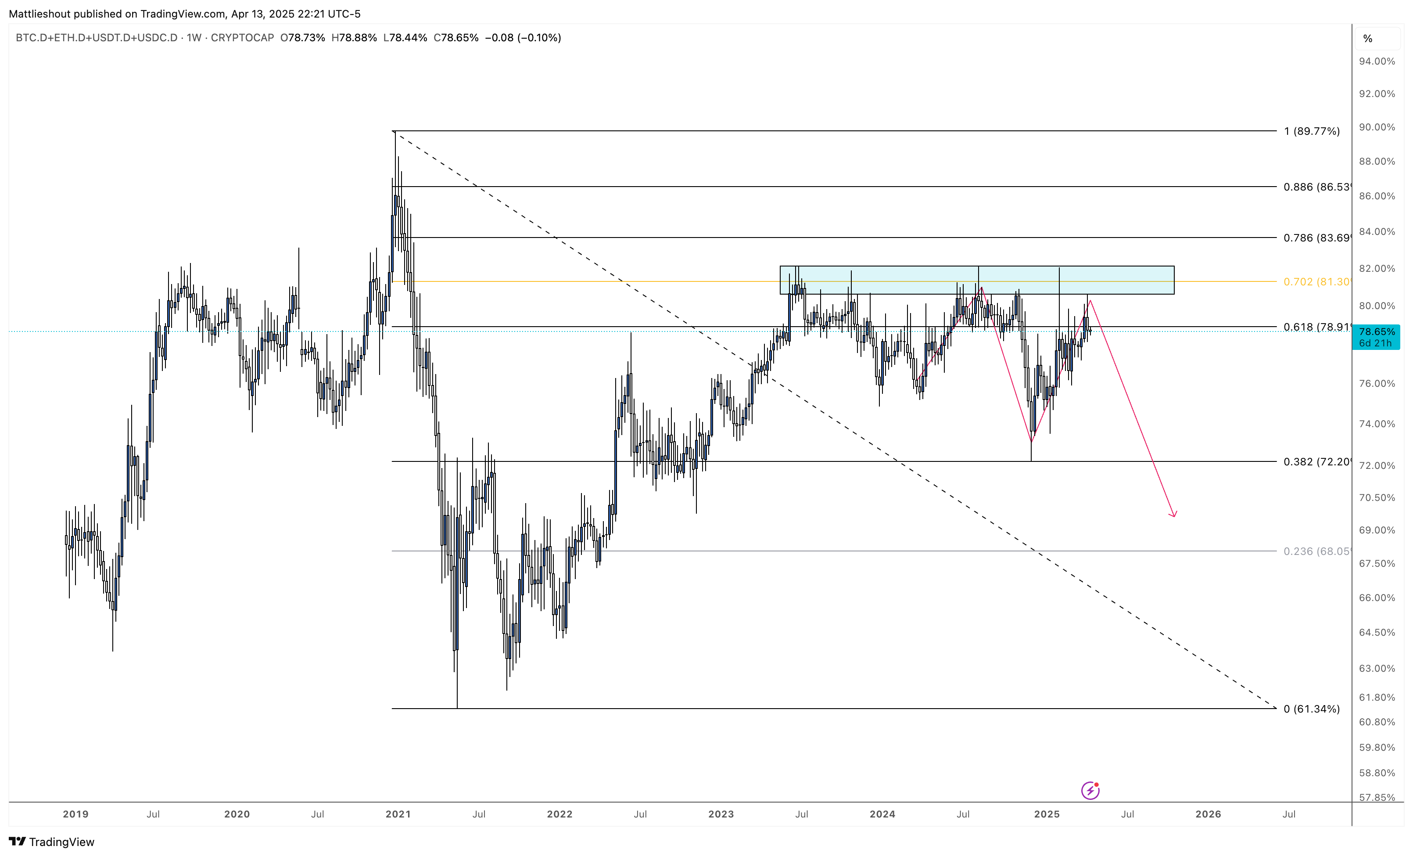Click the 94.00% price axis label
The height and width of the screenshot is (857, 1413).
tap(1377, 61)
